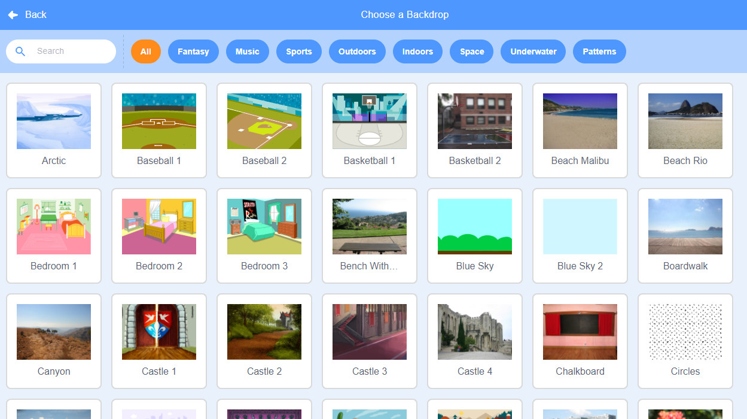Select the Castle 2 backdrop image
The width and height of the screenshot is (747, 419).
(264, 332)
